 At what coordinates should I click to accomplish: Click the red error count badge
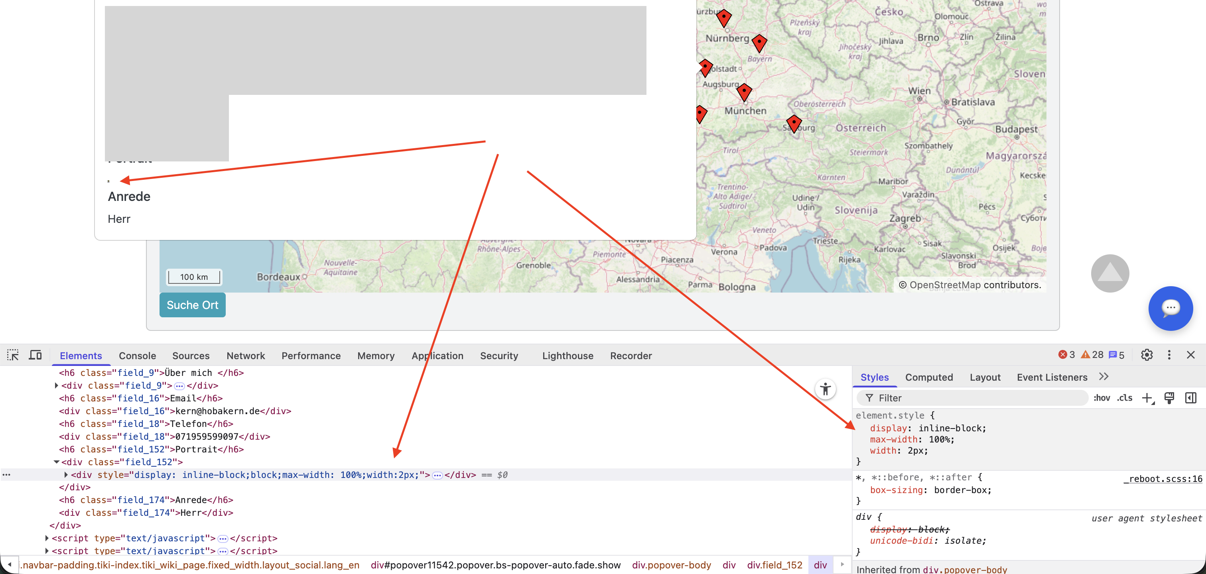click(x=1066, y=355)
